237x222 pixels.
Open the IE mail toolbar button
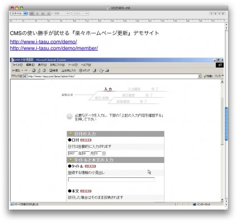point(101,71)
